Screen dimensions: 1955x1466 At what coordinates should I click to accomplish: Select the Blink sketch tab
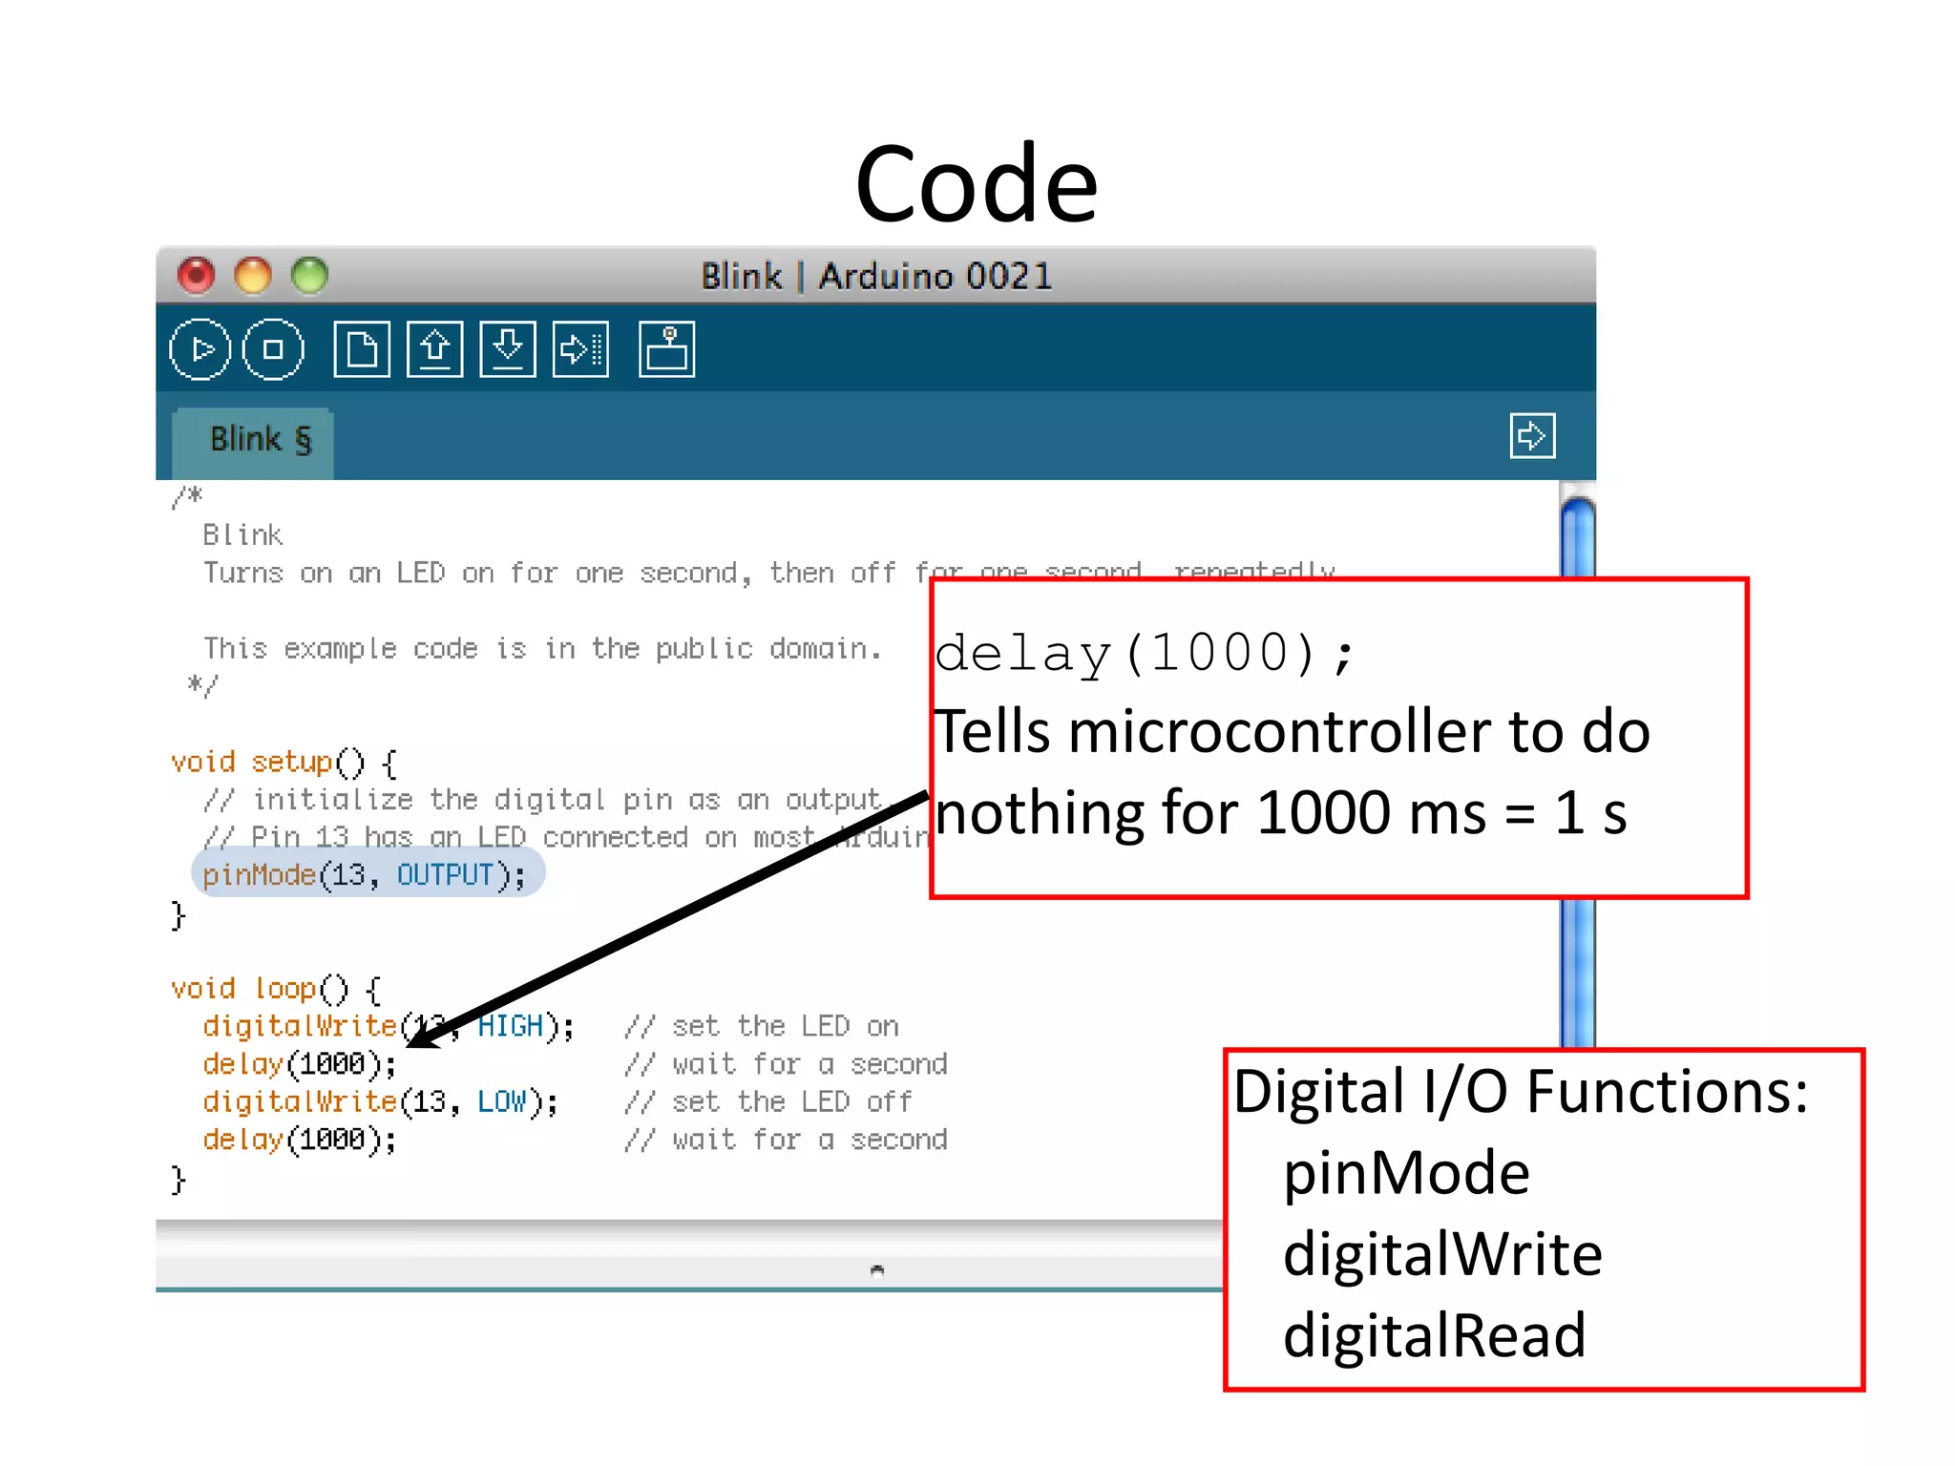point(255,440)
